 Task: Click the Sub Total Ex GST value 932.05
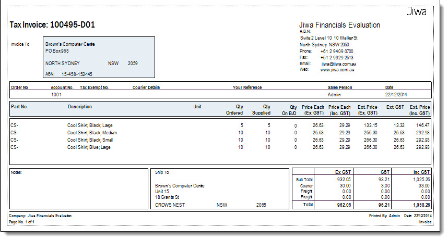344,180
